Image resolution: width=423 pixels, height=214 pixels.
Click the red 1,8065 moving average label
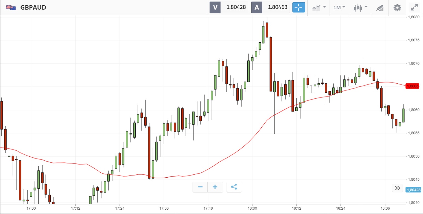click(413, 86)
